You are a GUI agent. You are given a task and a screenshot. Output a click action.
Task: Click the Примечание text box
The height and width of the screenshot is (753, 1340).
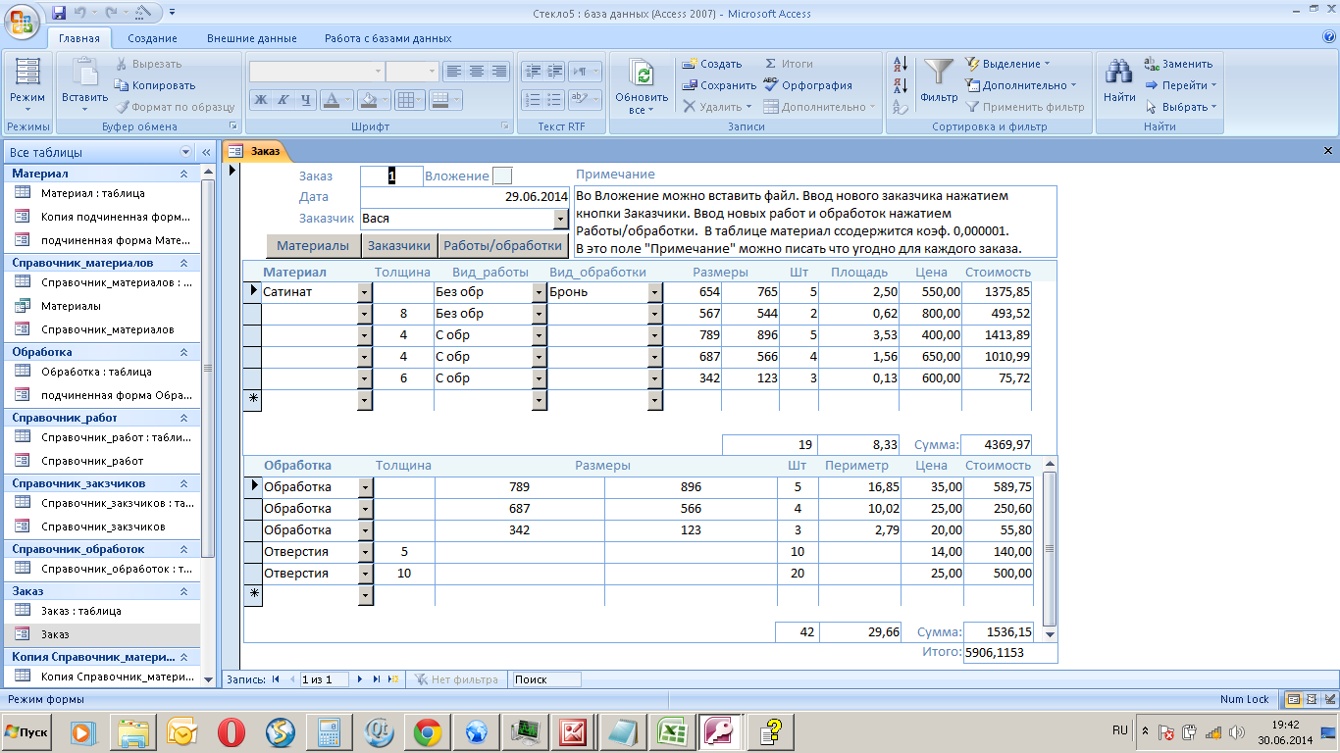816,222
